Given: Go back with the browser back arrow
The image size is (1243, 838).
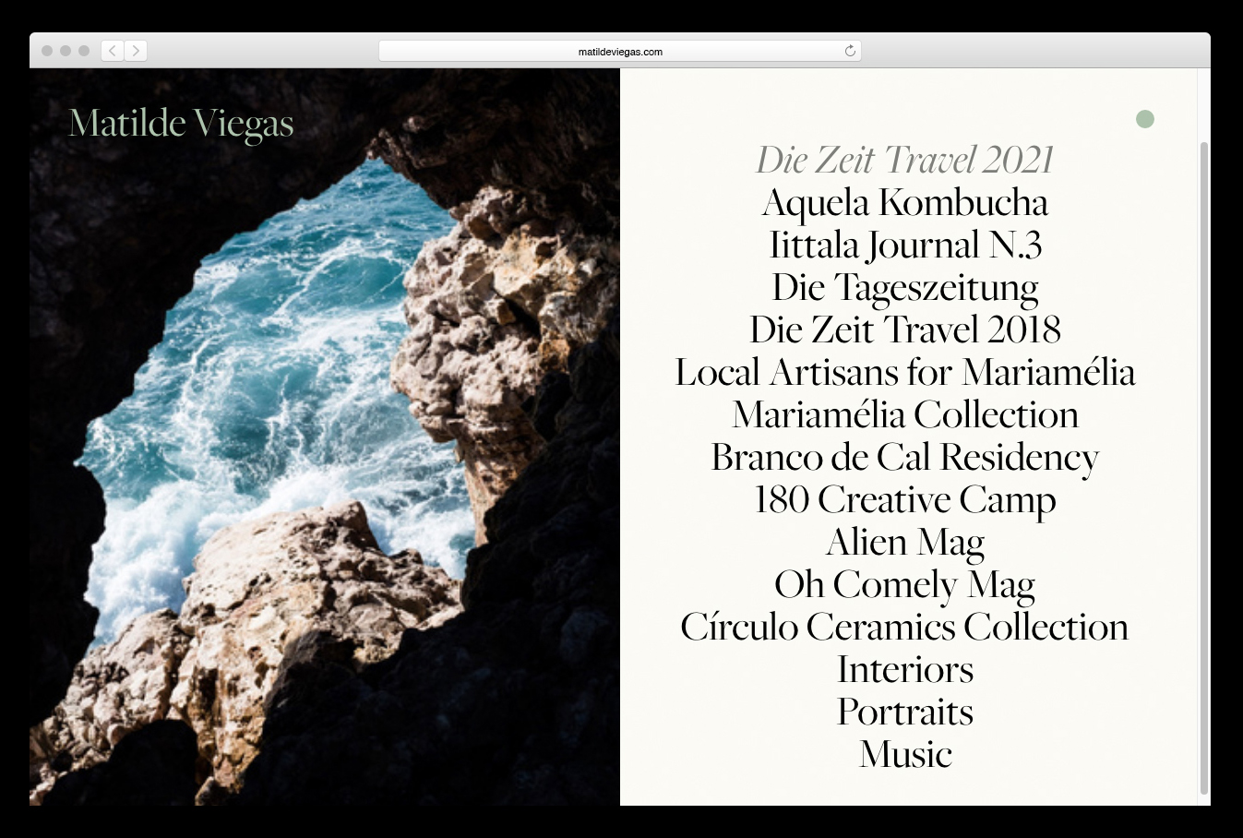Looking at the screenshot, I should [113, 51].
